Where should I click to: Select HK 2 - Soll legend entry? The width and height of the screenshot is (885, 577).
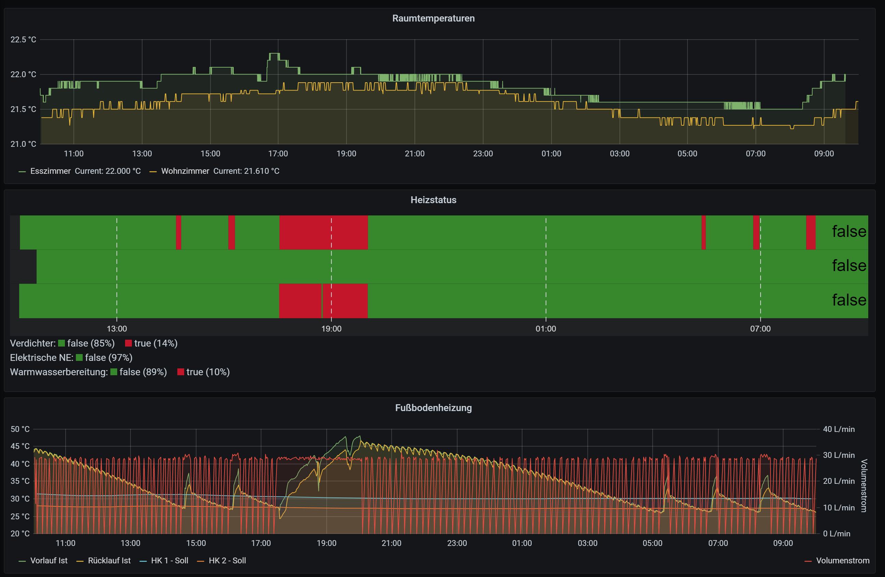click(x=227, y=560)
